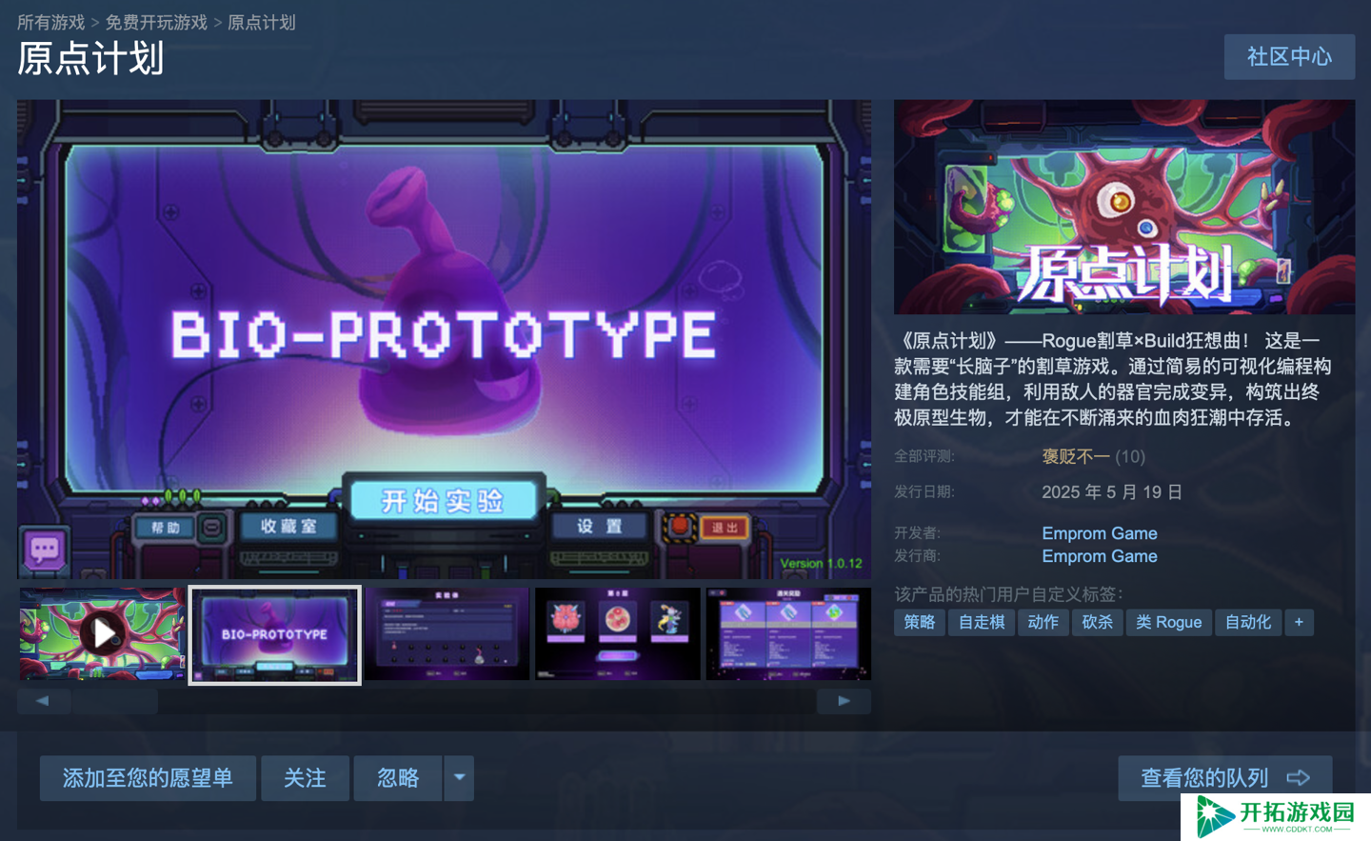The image size is (1371, 841).
Task: Select the BIO-PROTOTYPE title screen thumbnail
Action: point(275,634)
